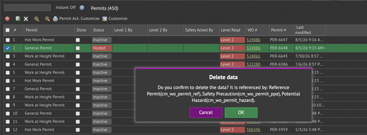Select the Work at Height Permit in row 11
367x135 pixels.
tap(44, 122)
